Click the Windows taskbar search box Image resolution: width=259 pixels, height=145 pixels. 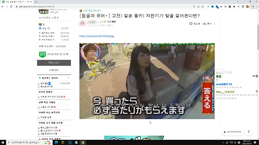29,142
